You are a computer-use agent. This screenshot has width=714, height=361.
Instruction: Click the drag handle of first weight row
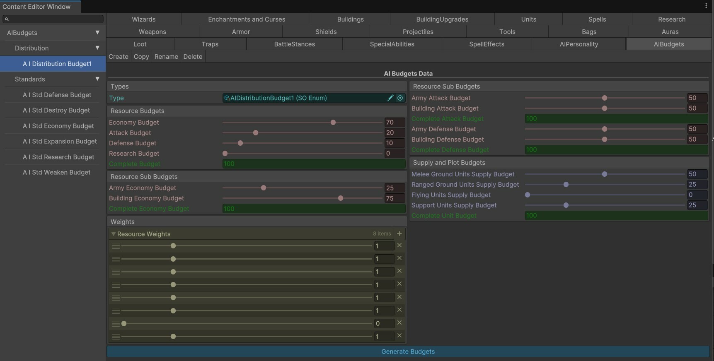pyautogui.click(x=116, y=246)
